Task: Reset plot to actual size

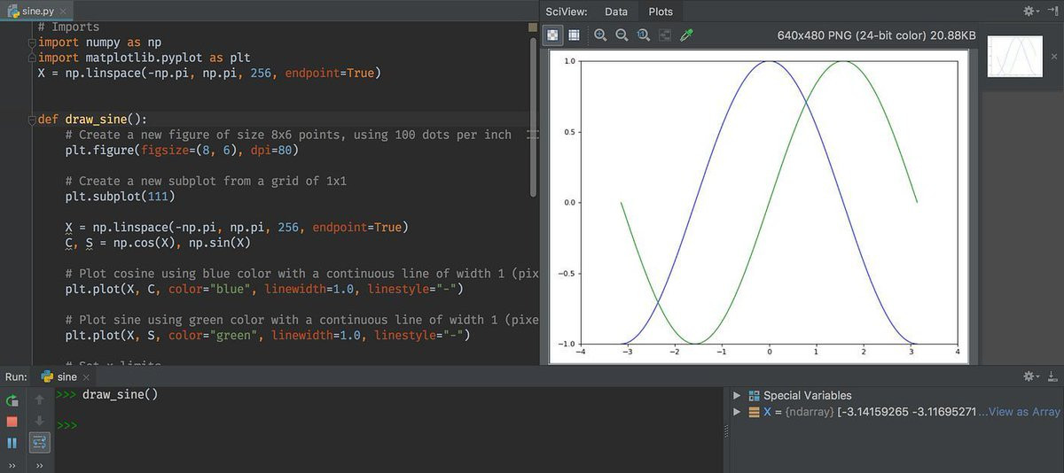Action: [643, 35]
